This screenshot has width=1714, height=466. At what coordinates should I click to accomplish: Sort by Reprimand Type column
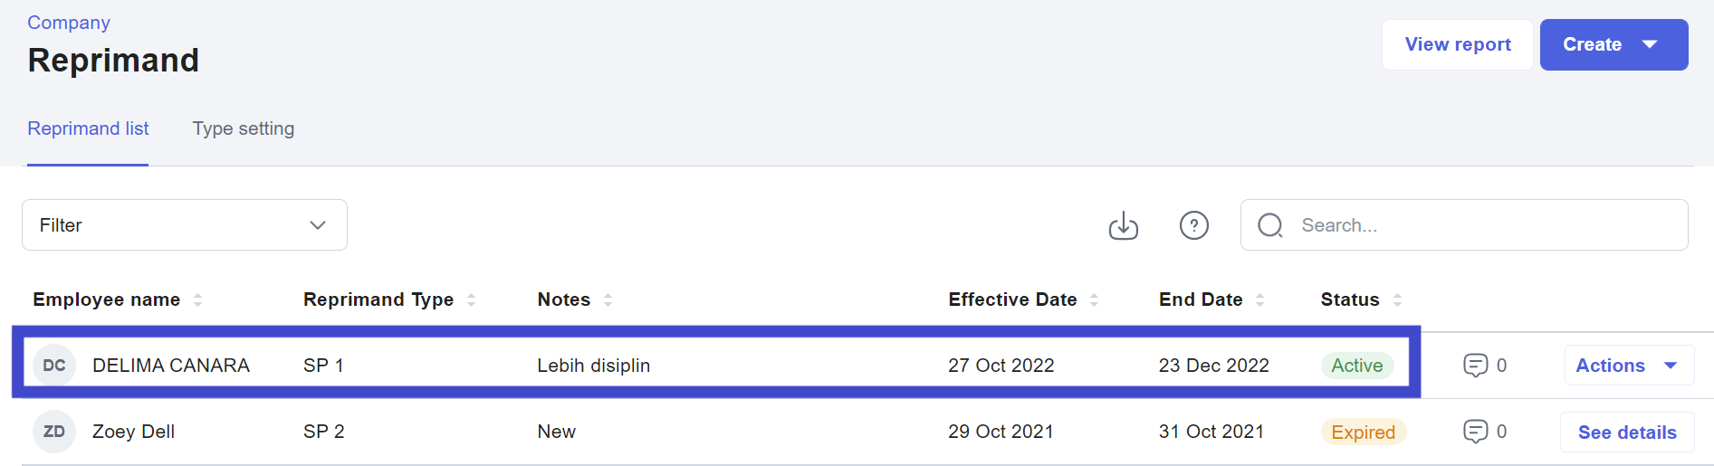click(x=471, y=300)
